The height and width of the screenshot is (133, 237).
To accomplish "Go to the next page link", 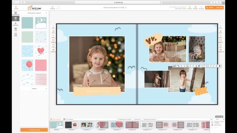I will (150, 119).
